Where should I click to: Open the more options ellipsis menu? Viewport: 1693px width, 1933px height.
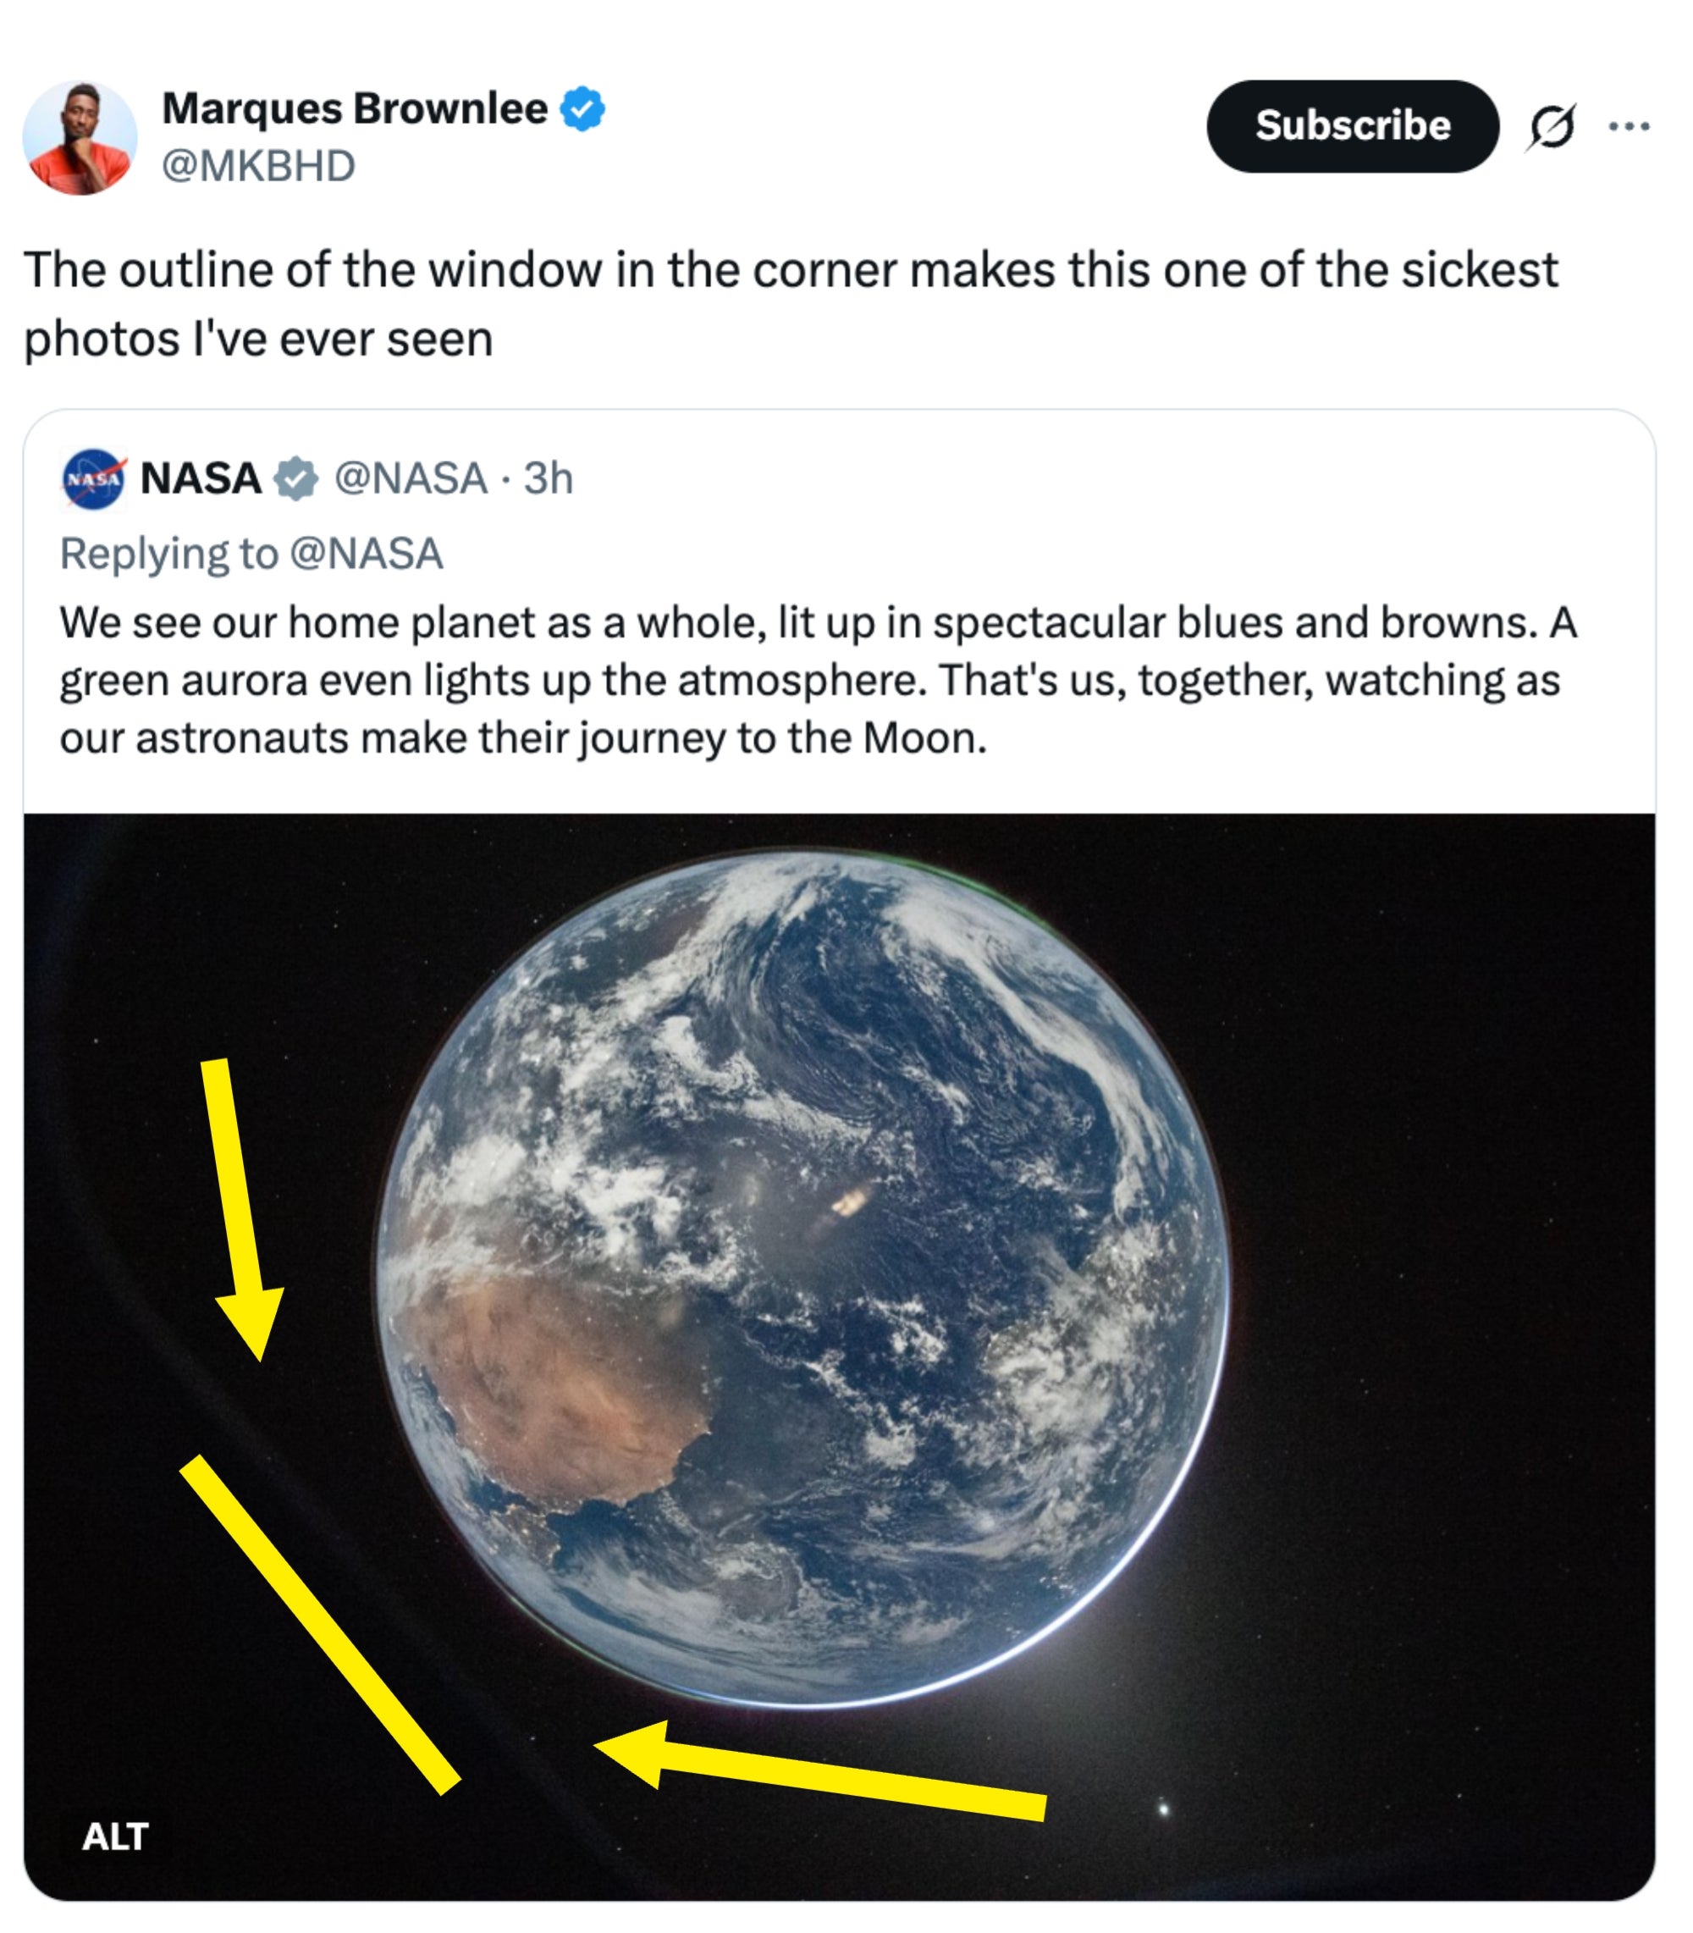(x=1631, y=128)
